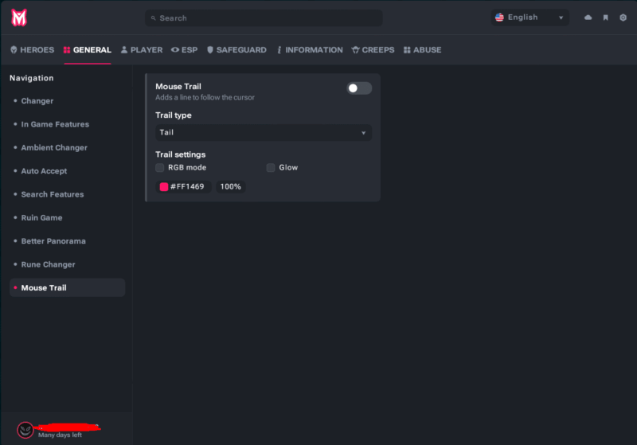Click the pink #FF1469 color swatch
Image resolution: width=637 pixels, height=445 pixels.
[x=164, y=187]
